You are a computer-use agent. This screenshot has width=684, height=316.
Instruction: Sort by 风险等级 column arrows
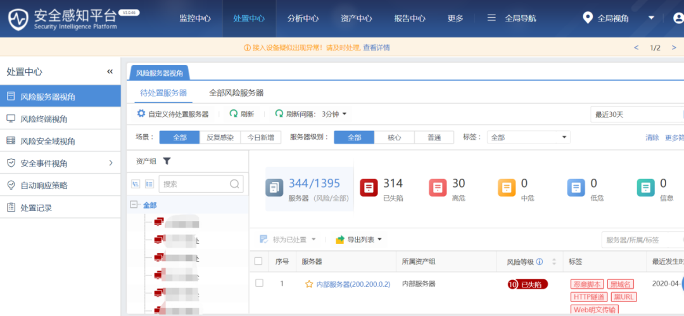pos(554,262)
